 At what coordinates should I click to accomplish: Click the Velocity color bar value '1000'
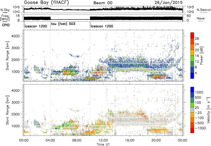click(x=199, y=92)
